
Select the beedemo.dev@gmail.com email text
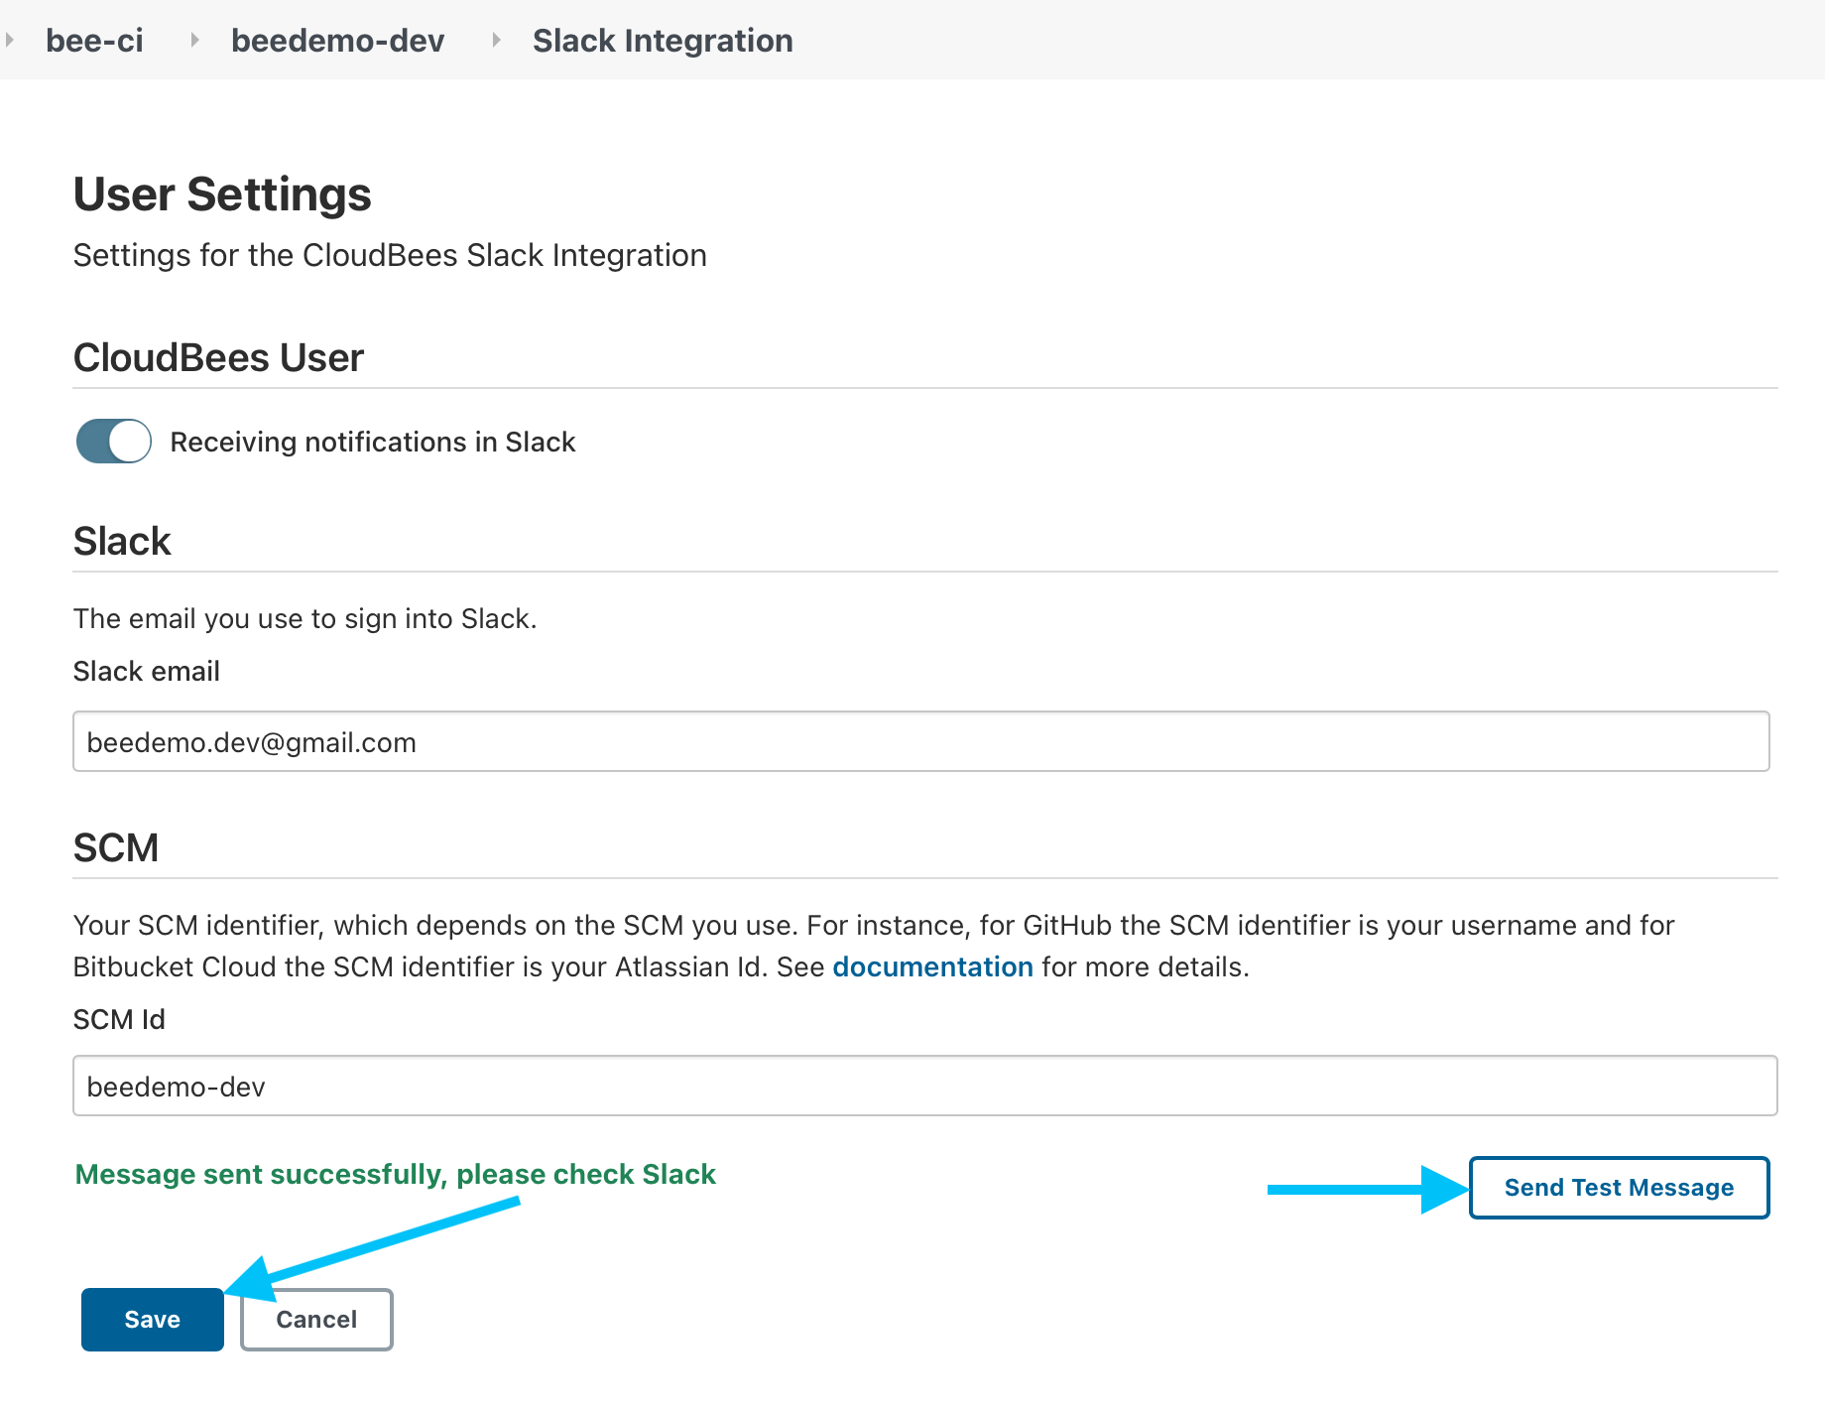(x=251, y=741)
